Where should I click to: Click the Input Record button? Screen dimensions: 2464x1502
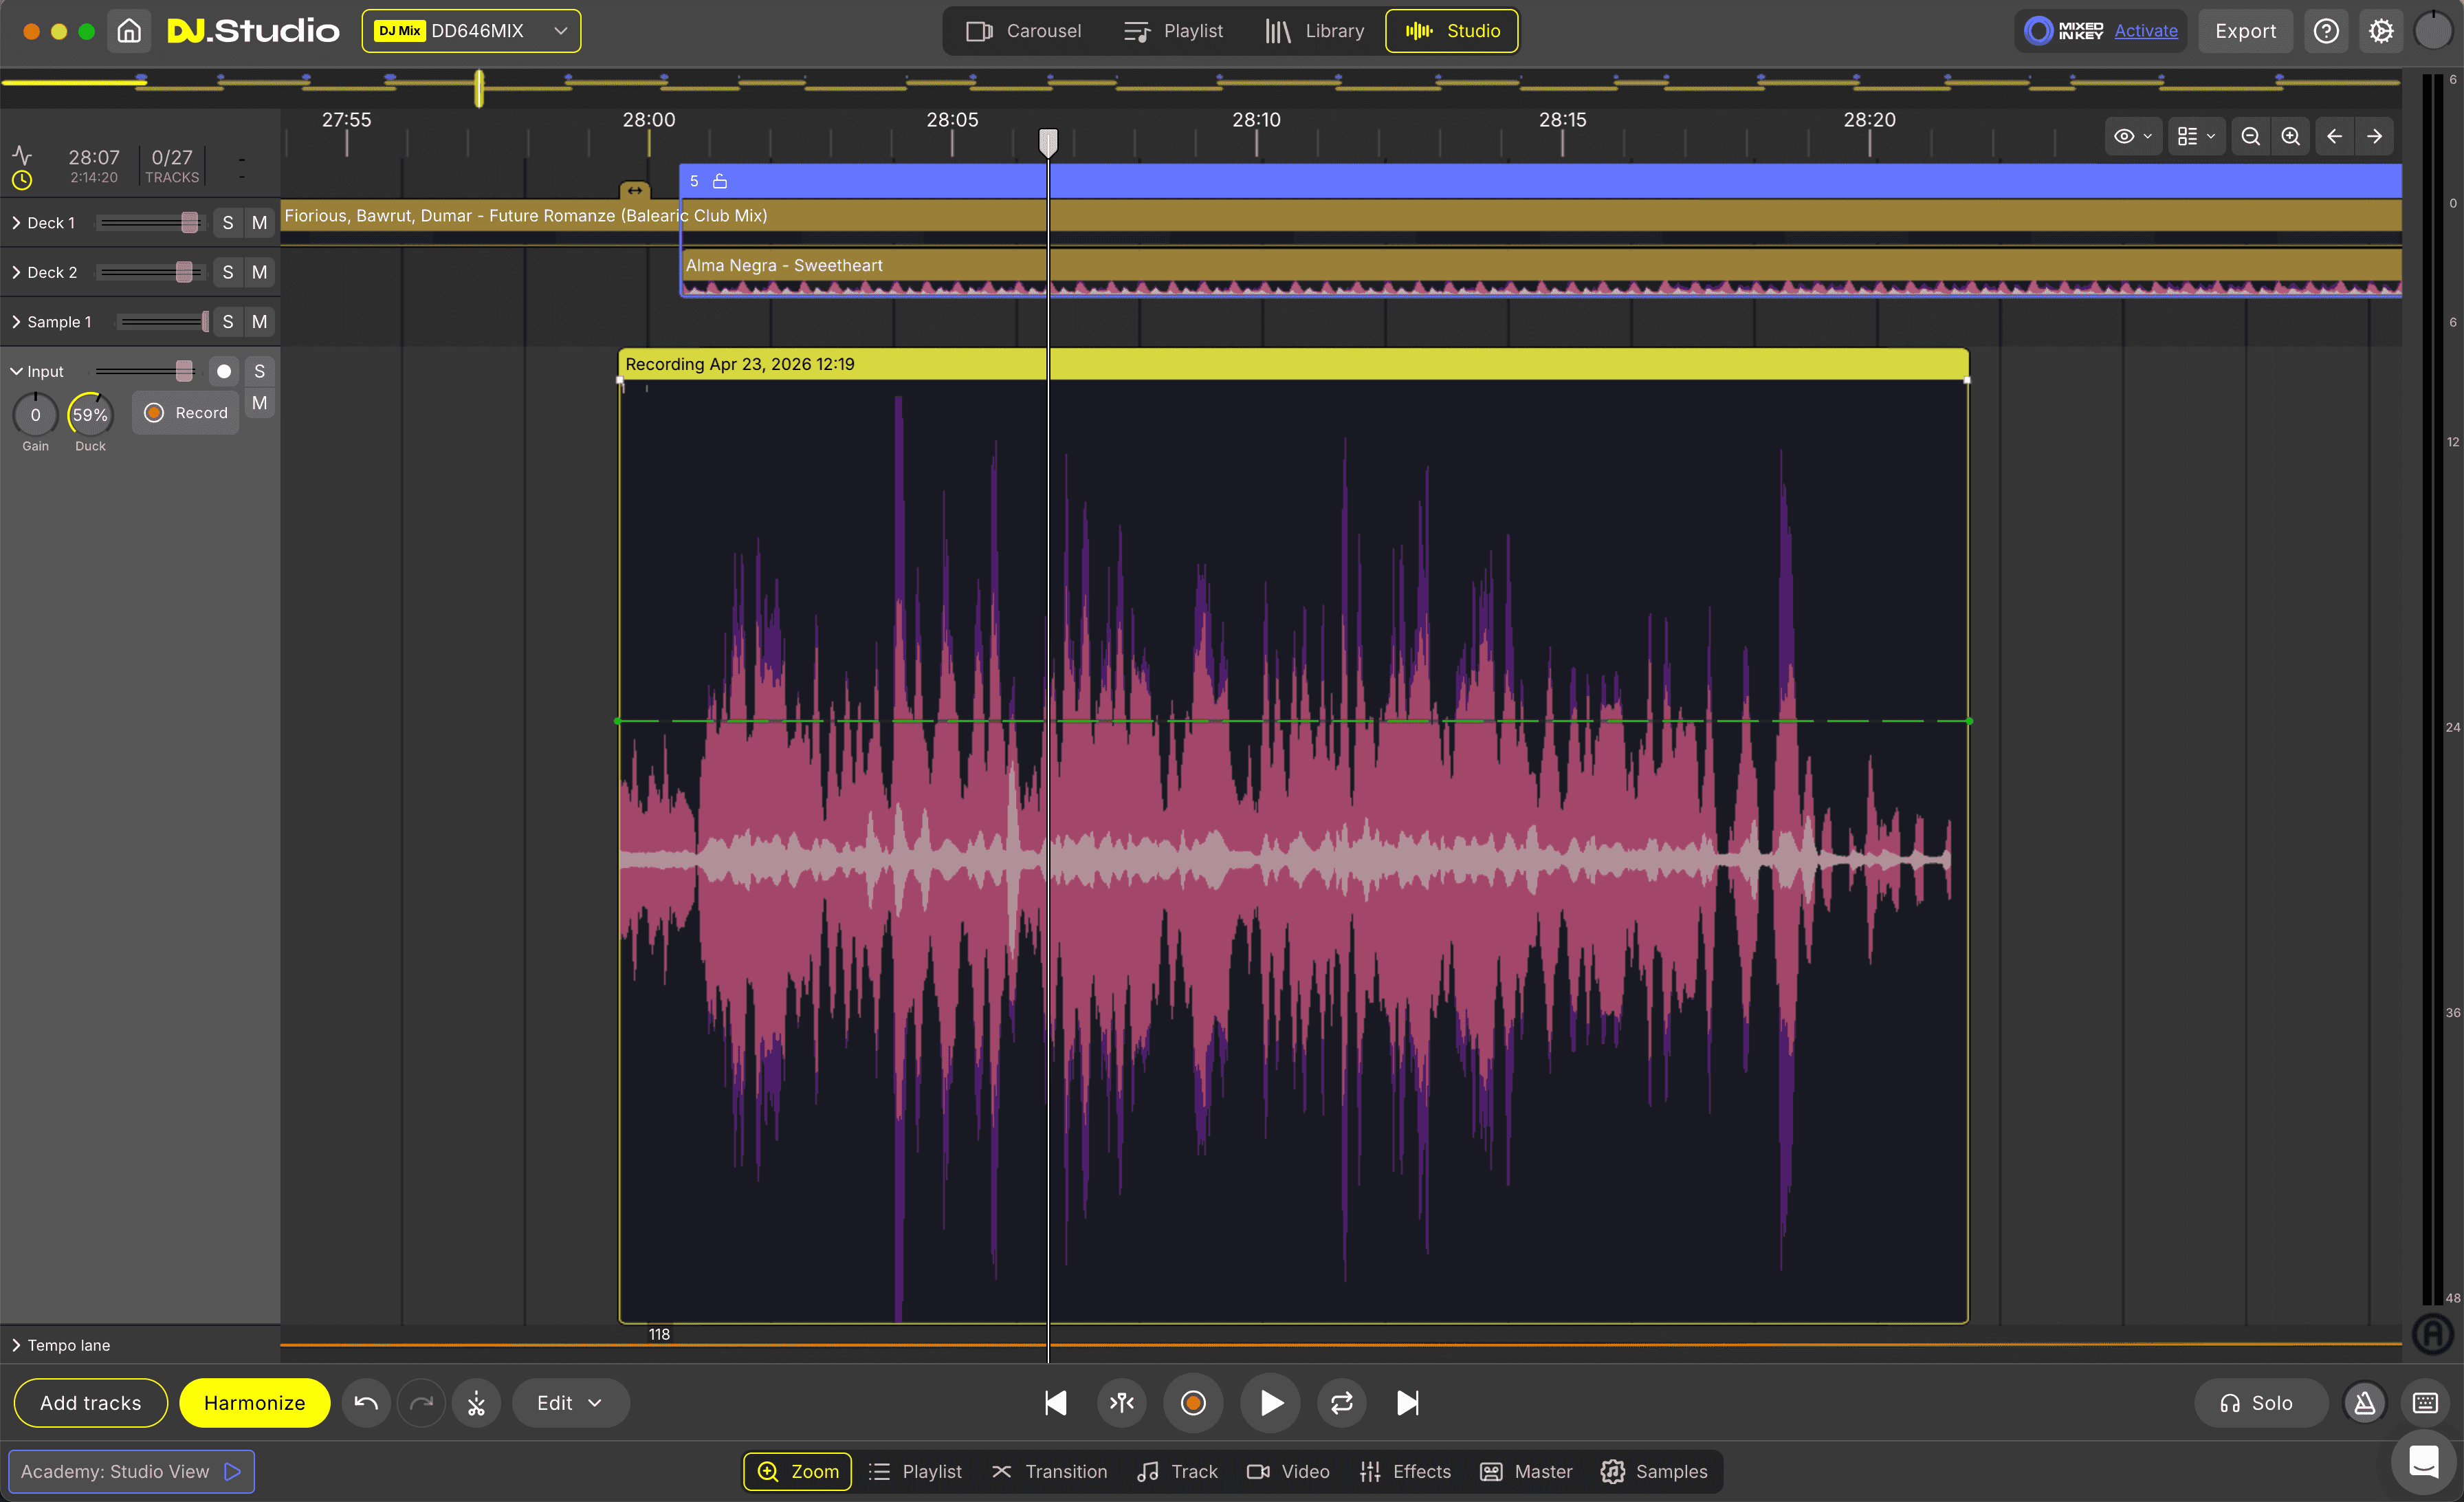click(x=186, y=412)
